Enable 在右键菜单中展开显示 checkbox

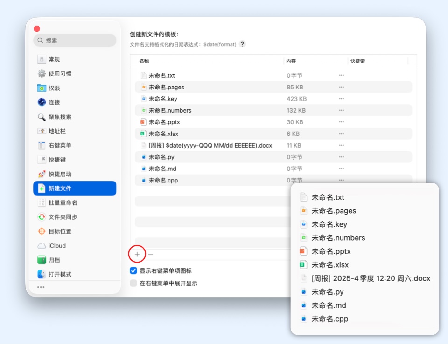133,283
